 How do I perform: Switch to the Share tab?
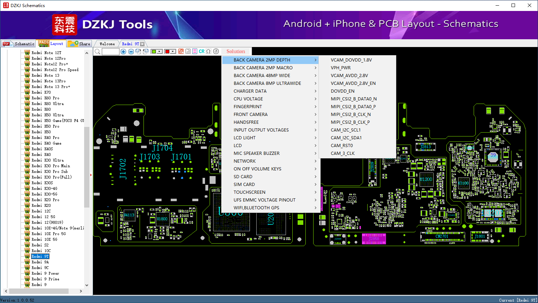[x=79, y=44]
